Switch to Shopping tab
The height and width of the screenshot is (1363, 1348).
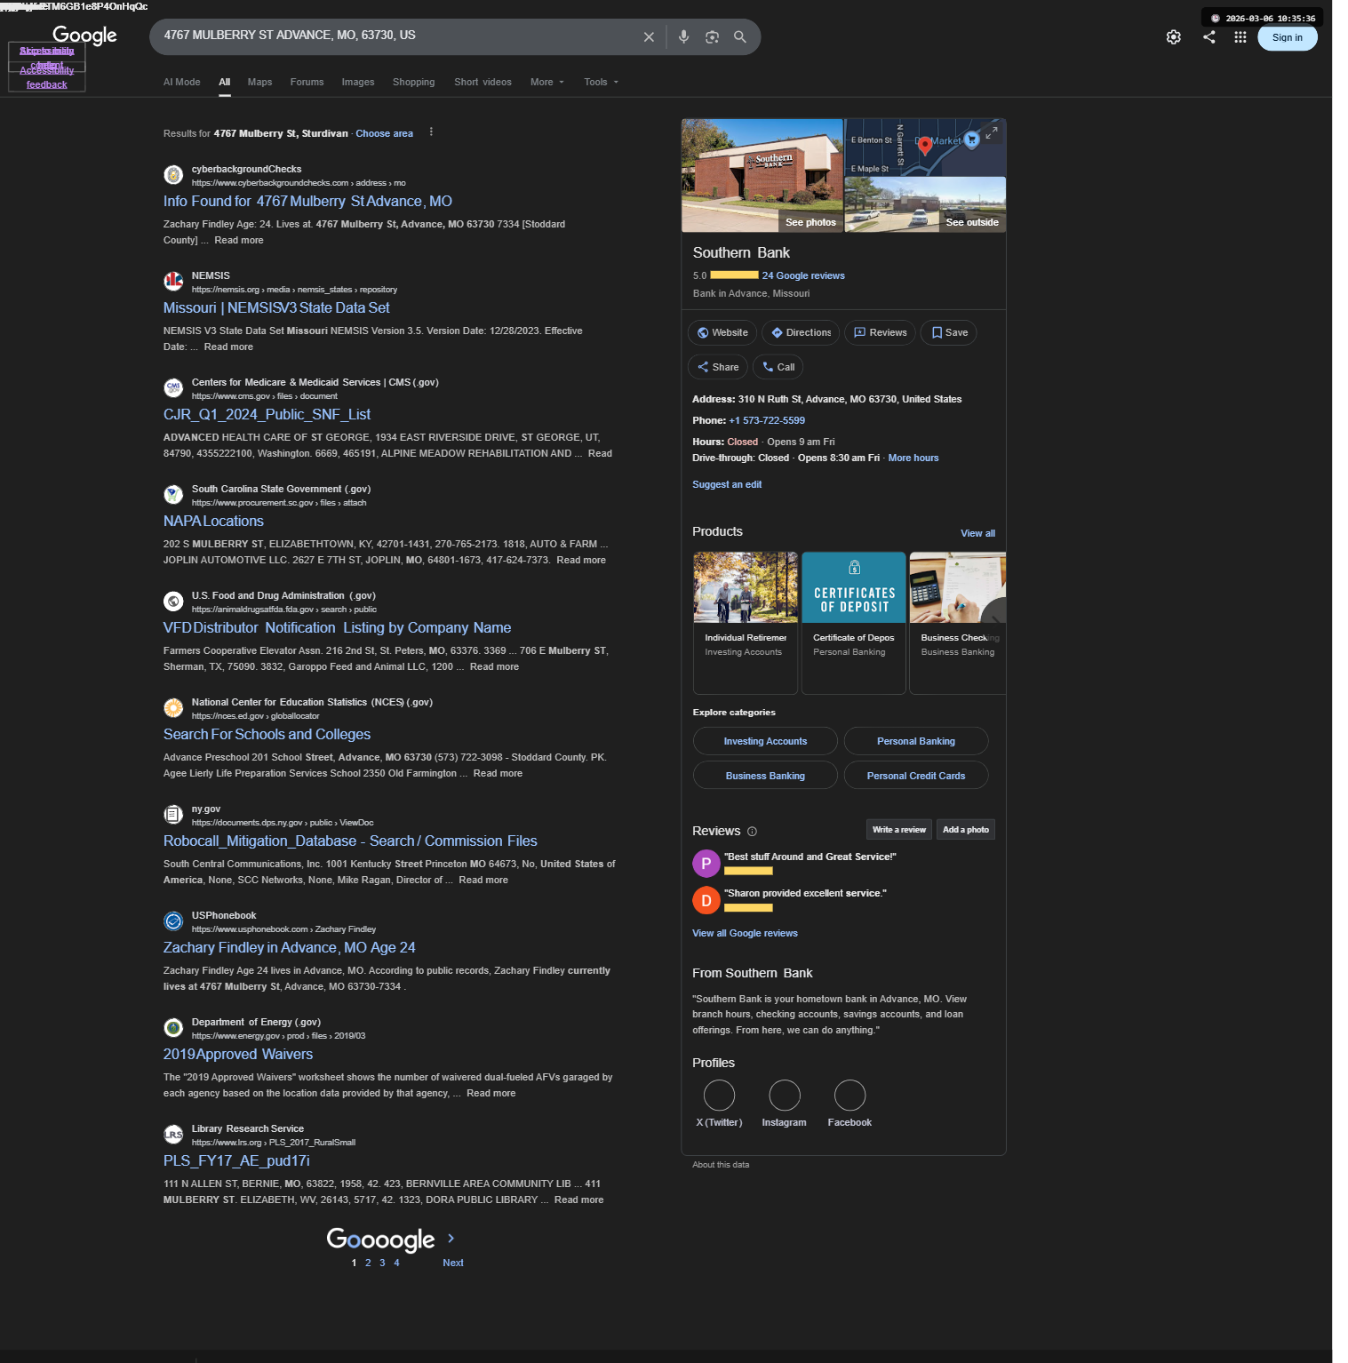pos(414,83)
